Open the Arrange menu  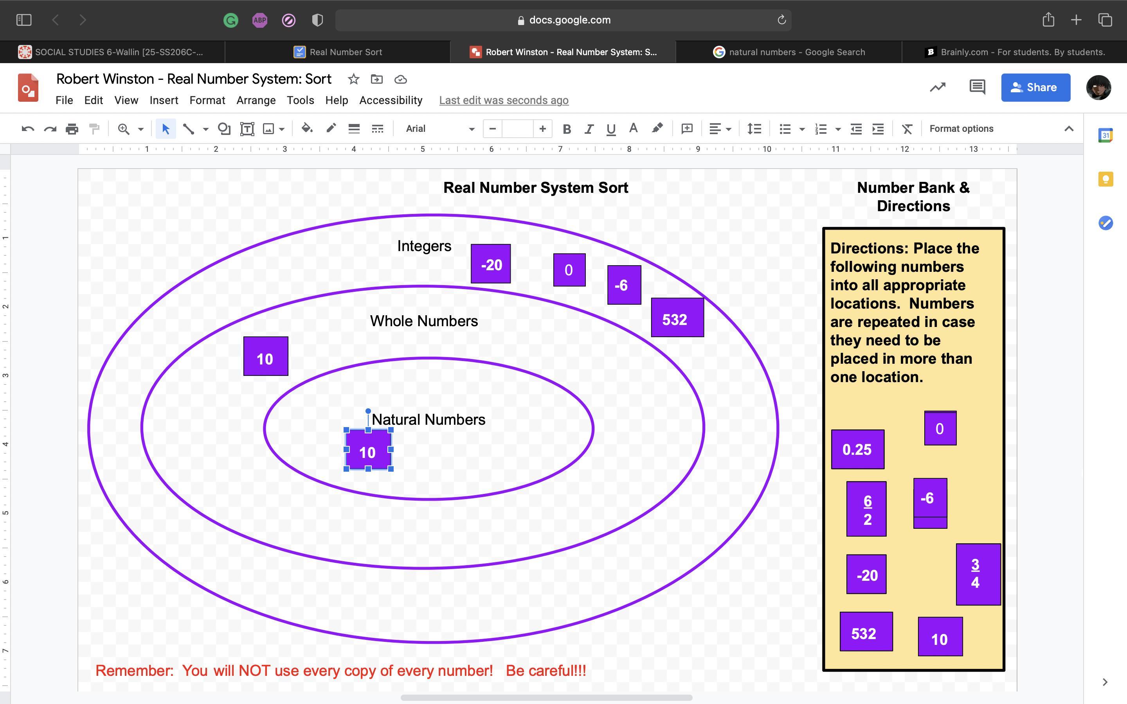[256, 100]
